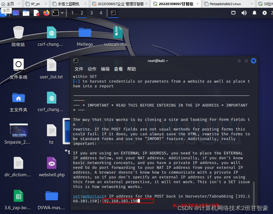Close the 20220308007甘智豪 active tab
This screenshot has width=273, height=214.
198,4
